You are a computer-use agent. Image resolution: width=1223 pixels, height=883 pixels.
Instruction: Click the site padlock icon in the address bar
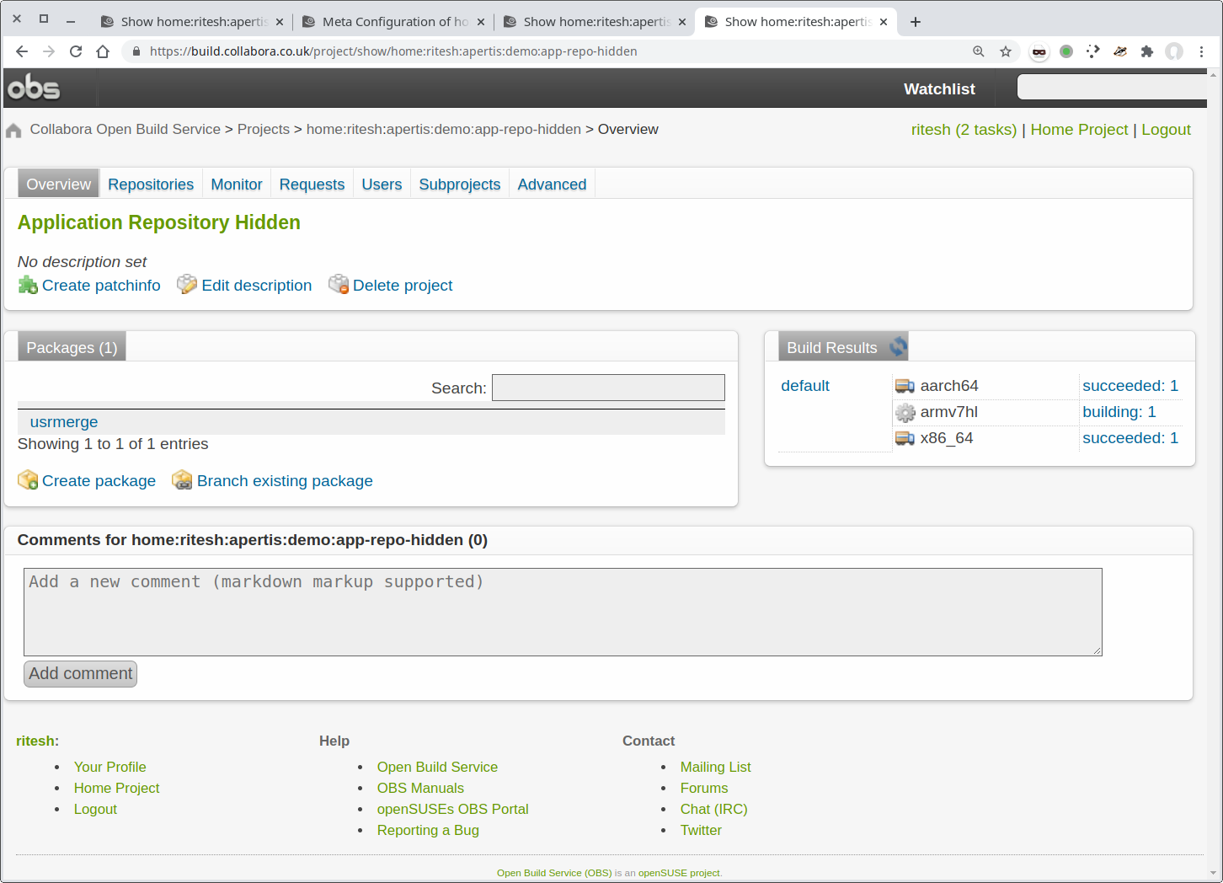(x=136, y=51)
